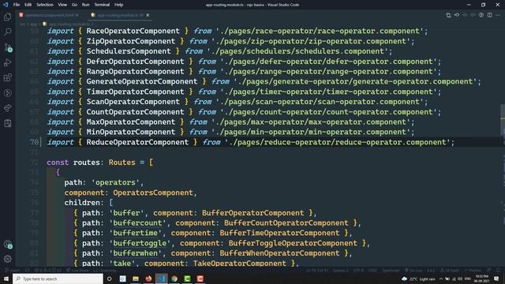Click BufferWhenOperatorComponent in the routes
Image resolution: width=505 pixels, height=284 pixels.
pos(279,253)
